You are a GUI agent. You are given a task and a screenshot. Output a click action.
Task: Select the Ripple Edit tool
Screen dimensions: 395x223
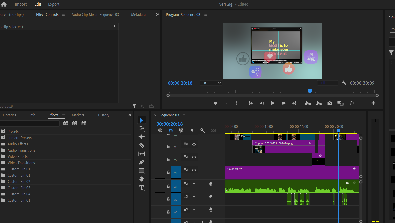click(x=142, y=137)
